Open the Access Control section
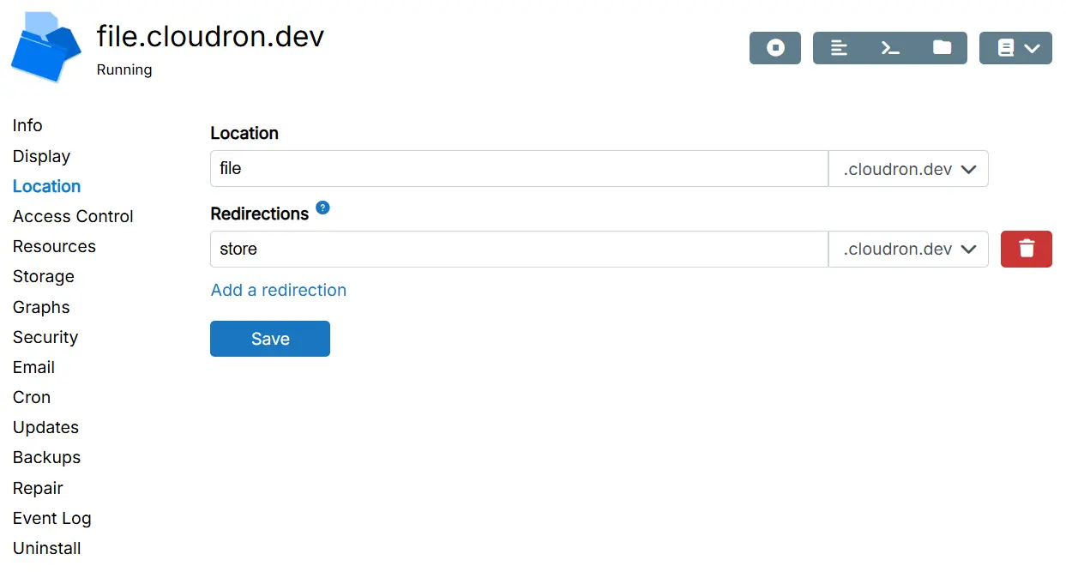The width and height of the screenshot is (1066, 572). tap(73, 216)
